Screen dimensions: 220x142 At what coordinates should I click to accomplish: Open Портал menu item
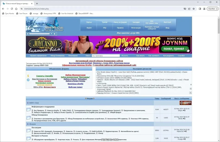89,22
